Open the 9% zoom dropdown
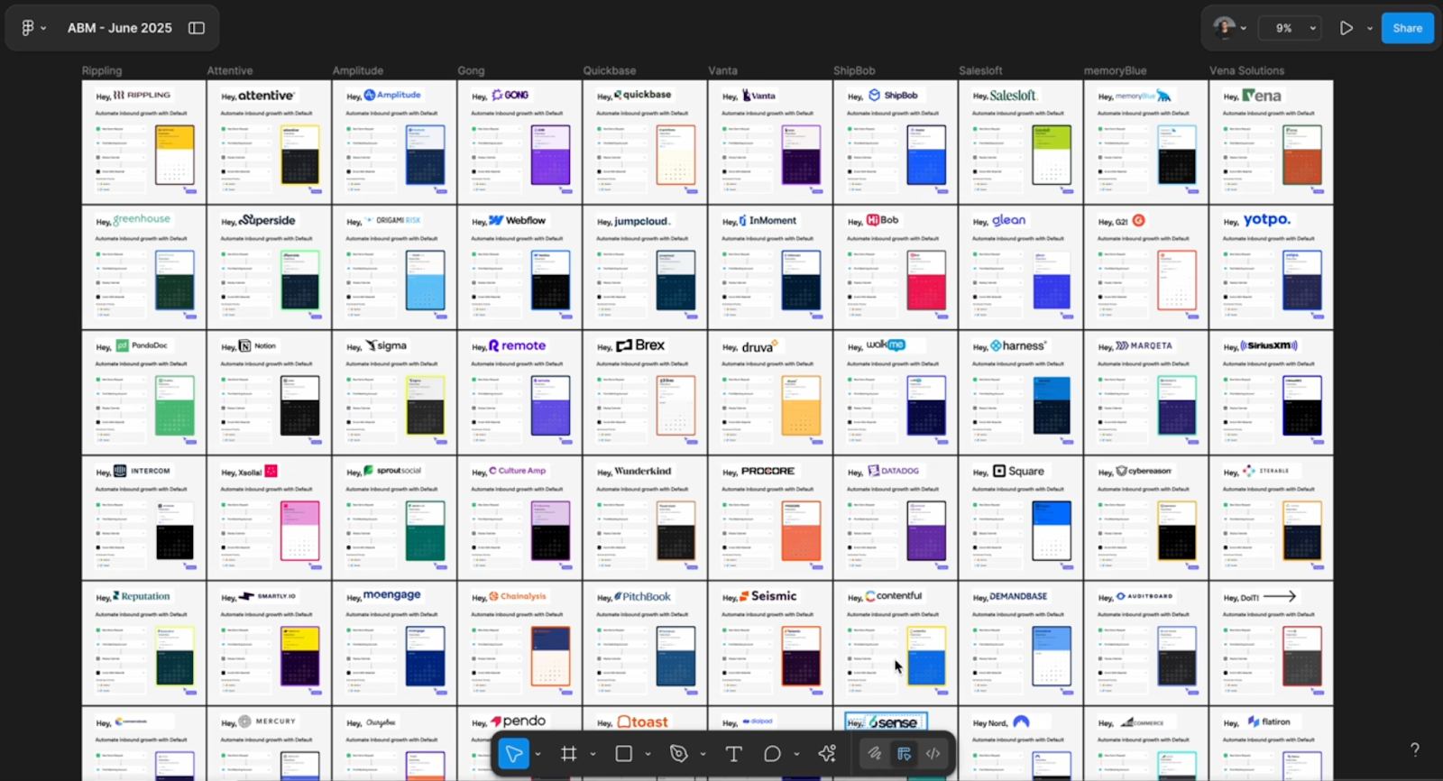Viewport: 1443px width, 781px height. coord(1291,28)
